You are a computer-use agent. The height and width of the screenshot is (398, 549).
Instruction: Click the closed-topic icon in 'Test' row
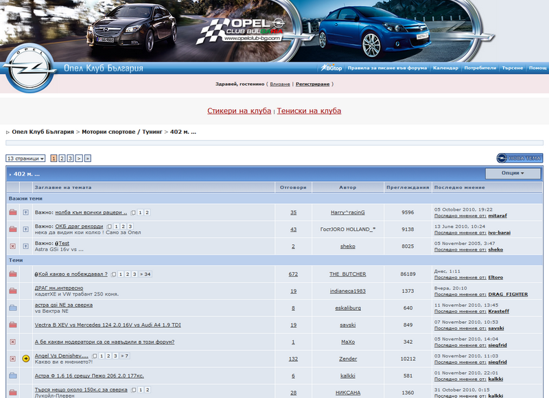coord(12,246)
